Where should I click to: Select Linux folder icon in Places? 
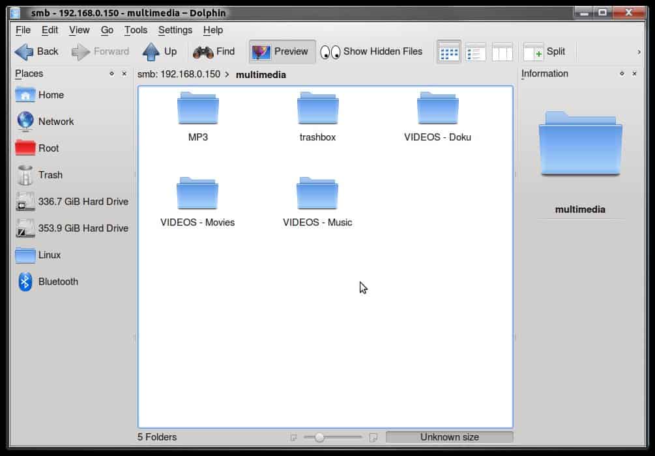coord(25,255)
